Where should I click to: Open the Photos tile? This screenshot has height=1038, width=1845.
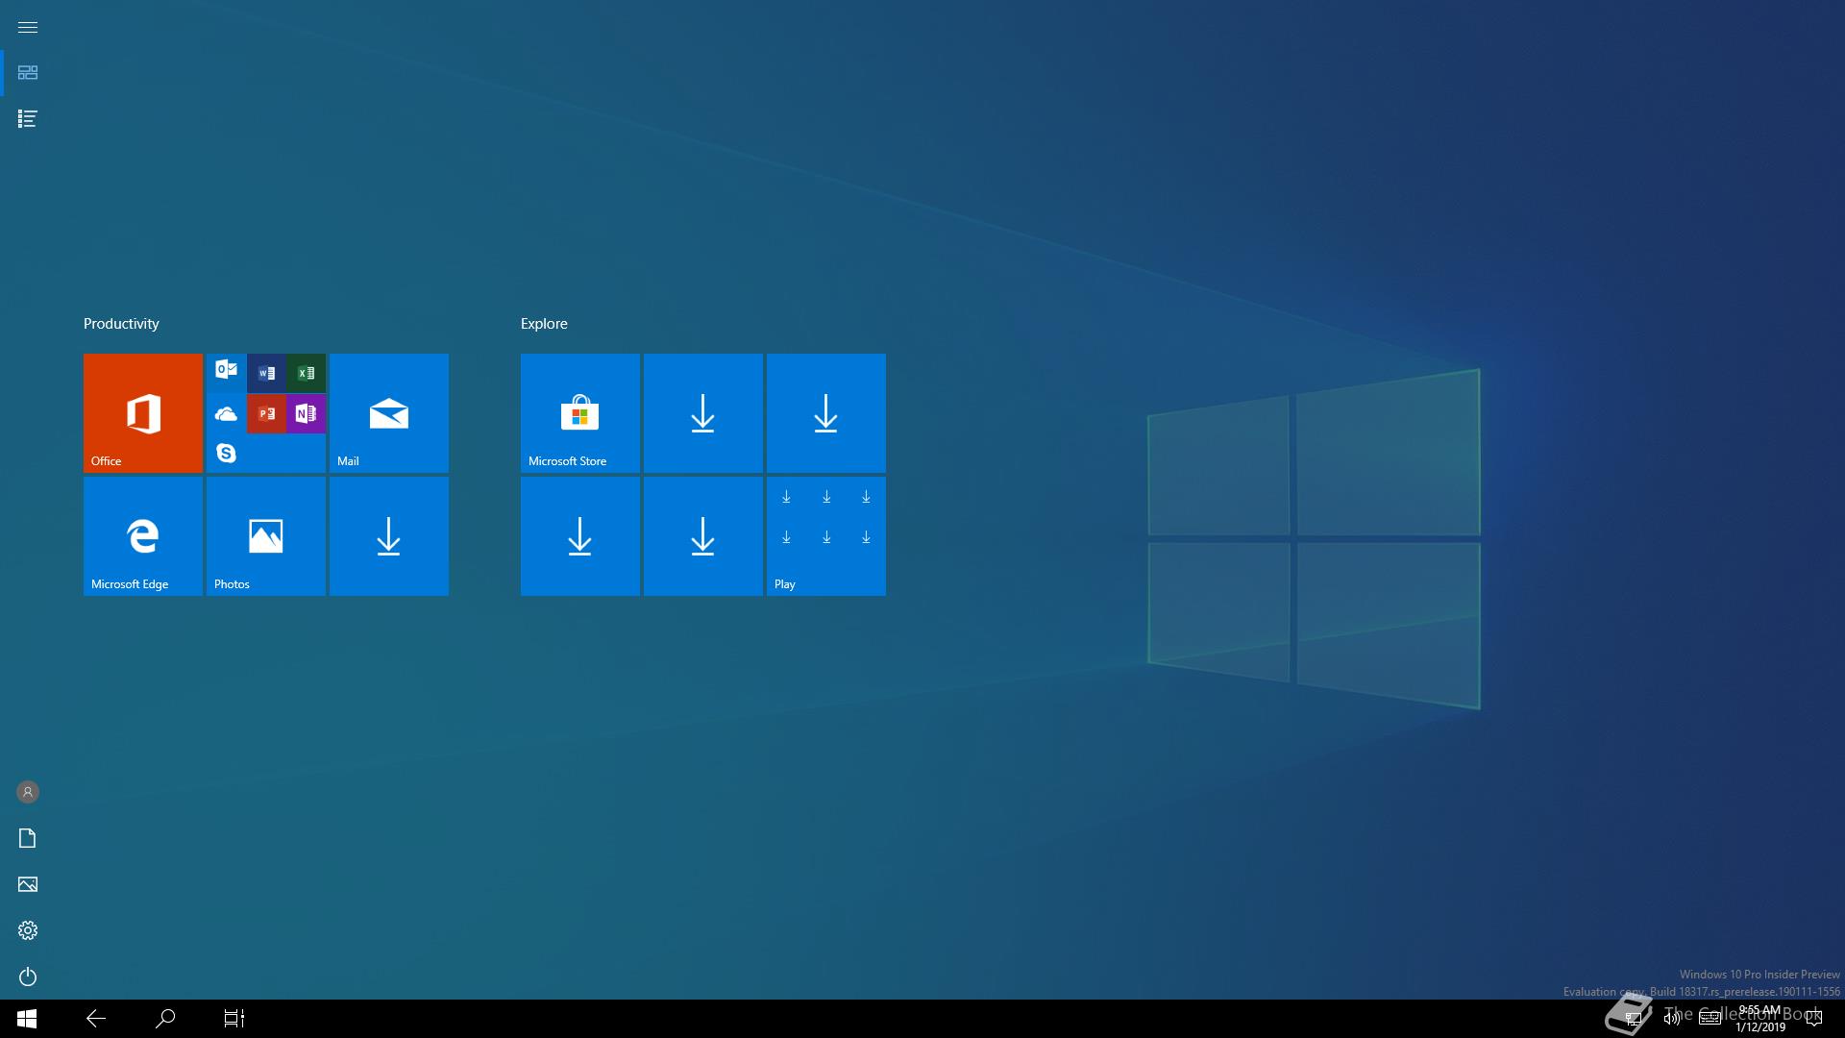click(x=266, y=536)
